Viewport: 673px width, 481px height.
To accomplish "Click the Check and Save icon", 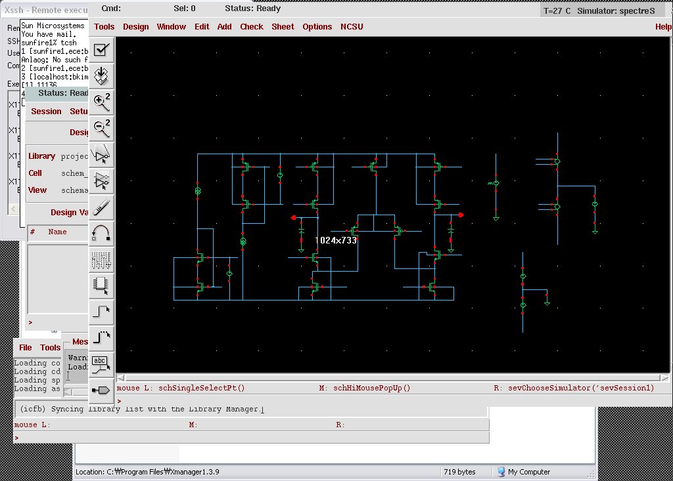I will [x=101, y=50].
